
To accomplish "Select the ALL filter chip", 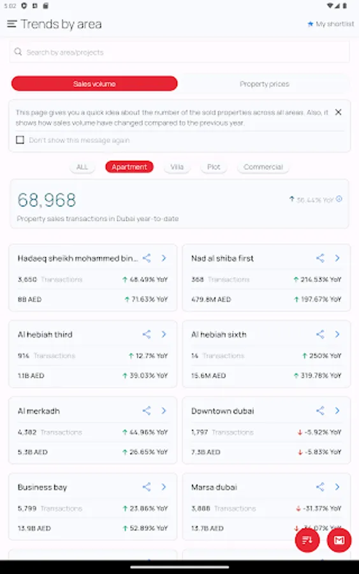I will [82, 167].
